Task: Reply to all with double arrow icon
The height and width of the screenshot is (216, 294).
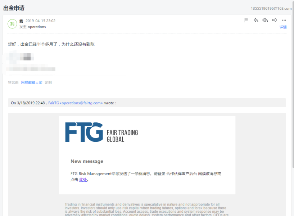Action: coord(265,20)
